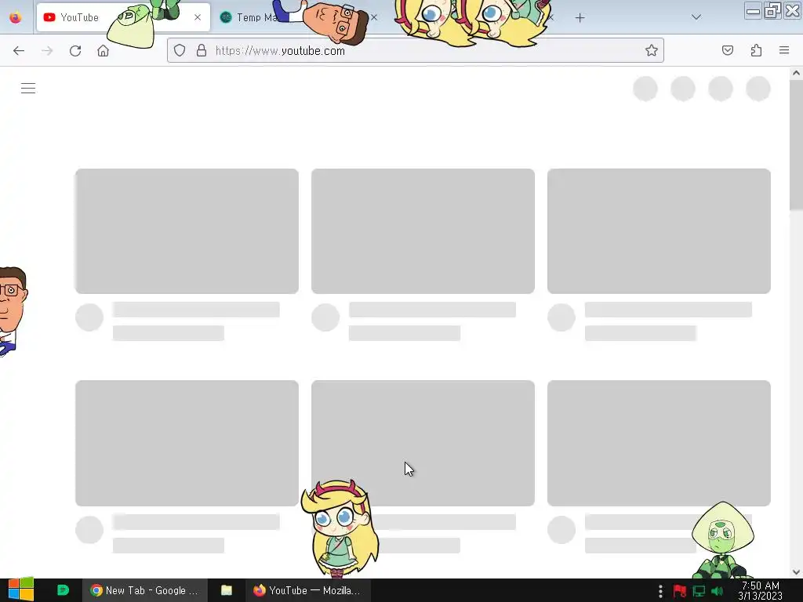Go back with the browser back arrow
The image size is (803, 602).
click(19, 51)
